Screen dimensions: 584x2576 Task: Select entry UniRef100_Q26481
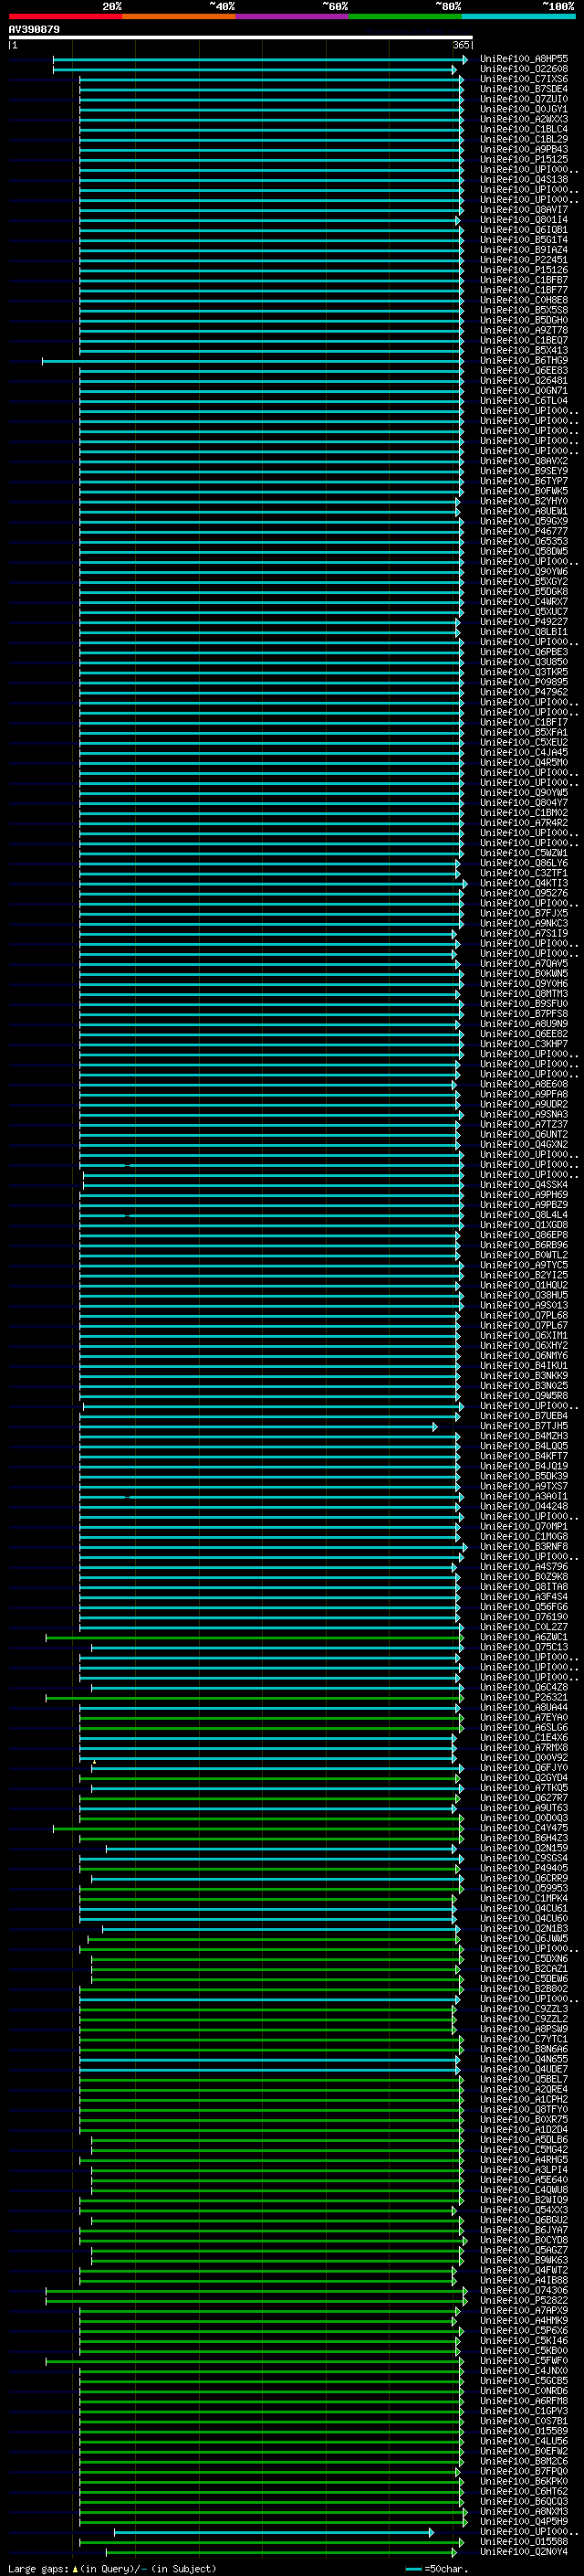(x=524, y=381)
